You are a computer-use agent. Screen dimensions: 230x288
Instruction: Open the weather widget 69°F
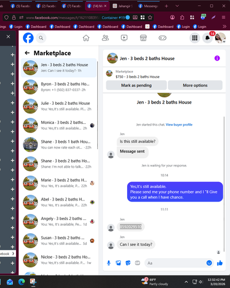[x=155, y=282]
